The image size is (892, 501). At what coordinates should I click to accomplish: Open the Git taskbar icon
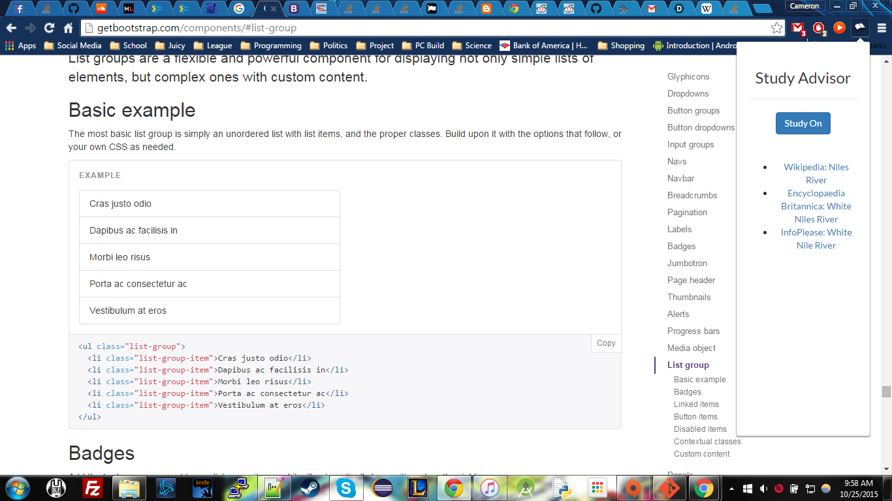click(668, 488)
